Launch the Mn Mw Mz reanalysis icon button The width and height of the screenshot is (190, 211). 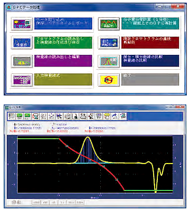click(x=109, y=24)
